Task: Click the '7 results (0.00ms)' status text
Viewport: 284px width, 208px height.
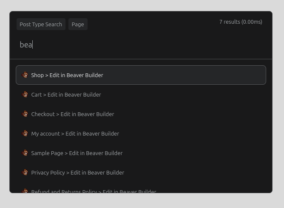Action: pos(241,22)
